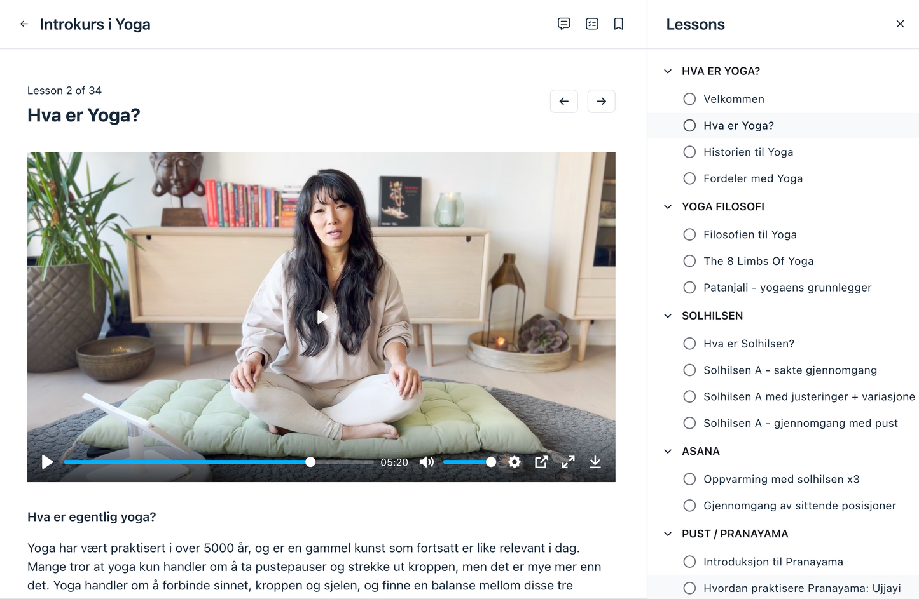Collapse the HVA ER YOGA? section

pyautogui.click(x=668, y=71)
